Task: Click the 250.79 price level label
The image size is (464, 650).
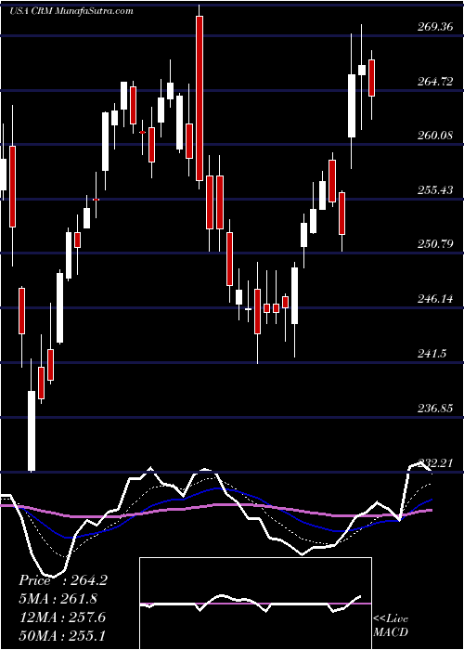Action: (x=434, y=244)
